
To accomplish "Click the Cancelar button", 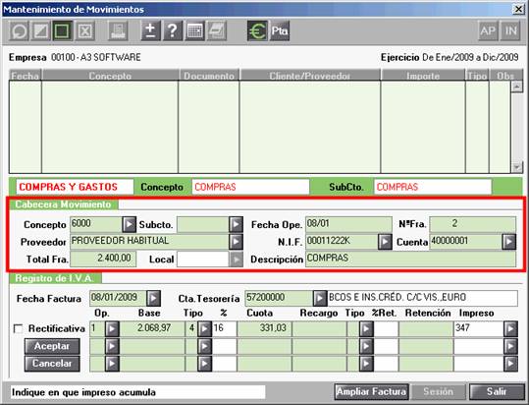I will (52, 364).
